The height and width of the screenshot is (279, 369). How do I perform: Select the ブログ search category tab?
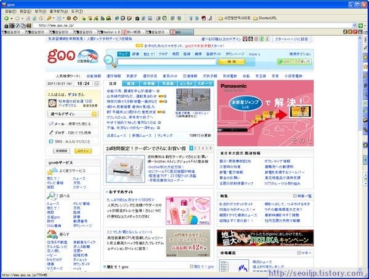click(162, 54)
